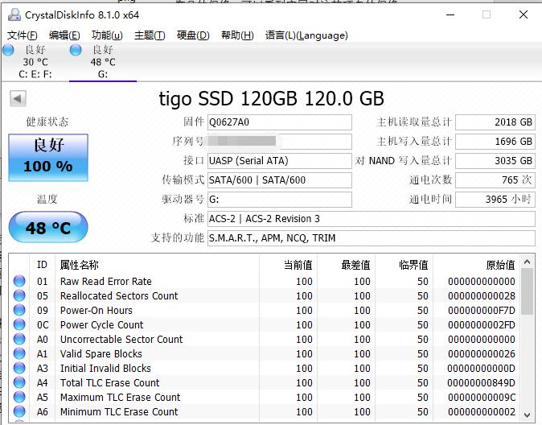Select the Initial Invalid Blocks row
Screen dimensions: 542x425
point(265,369)
